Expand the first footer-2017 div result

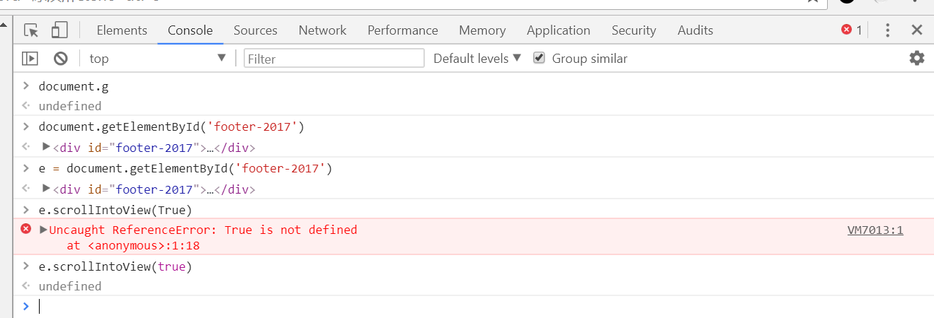47,148
